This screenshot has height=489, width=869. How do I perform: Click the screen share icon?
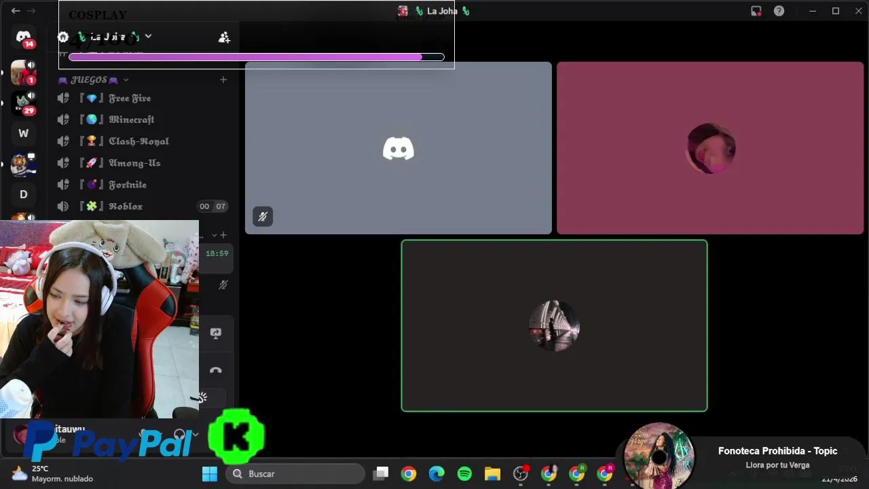216,333
